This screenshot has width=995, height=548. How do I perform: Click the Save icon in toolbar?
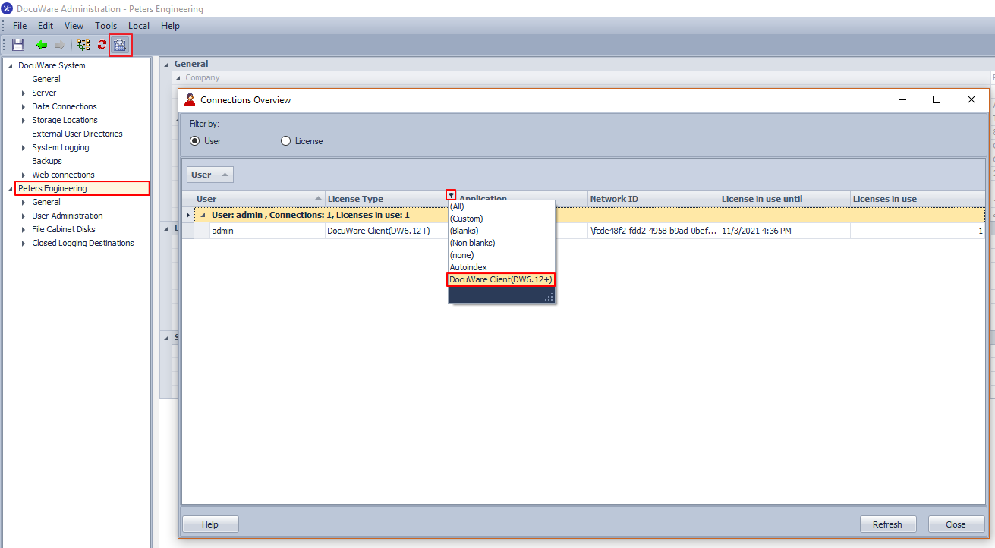coord(17,45)
